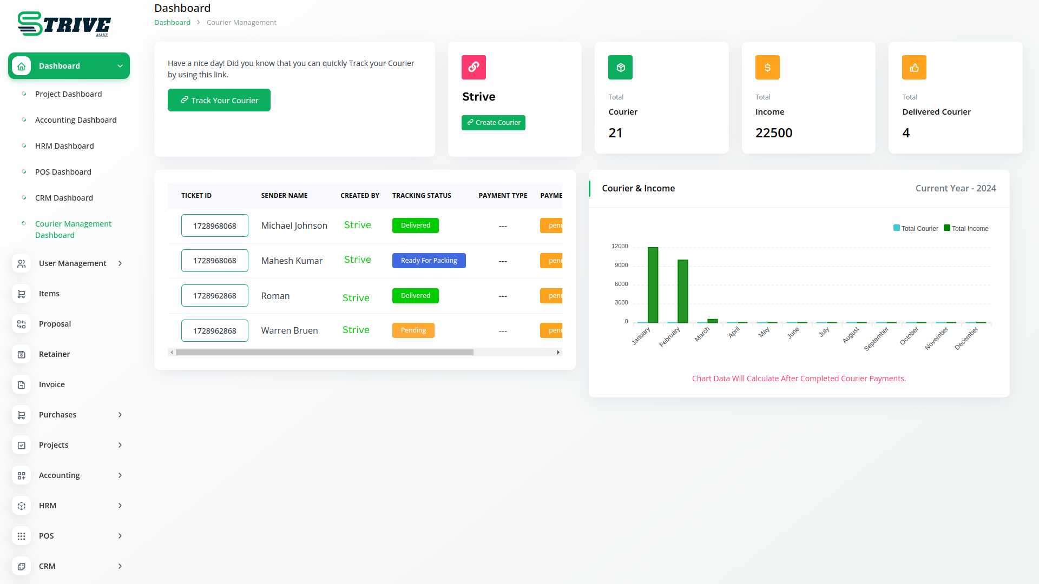Viewport: 1039px width, 584px height.
Task: Click the Invoice document icon
Action: pos(22,384)
